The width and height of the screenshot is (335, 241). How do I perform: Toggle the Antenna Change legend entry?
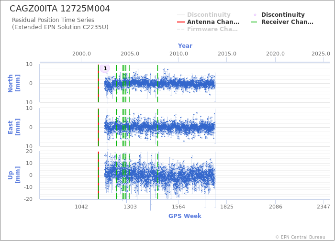208,22
